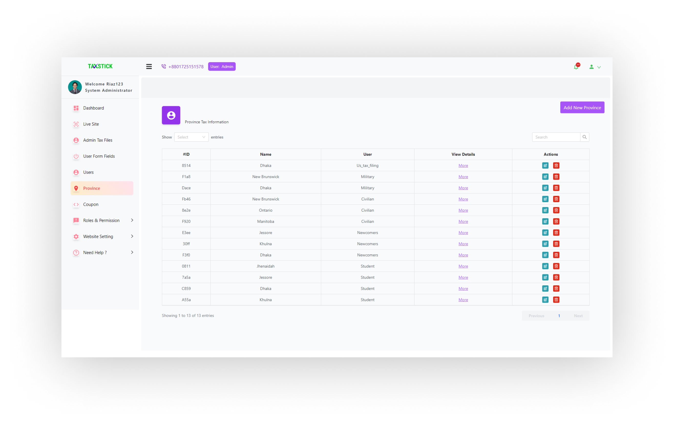Open the notification bell
Image resolution: width=674 pixels, height=423 pixels.
click(x=576, y=67)
